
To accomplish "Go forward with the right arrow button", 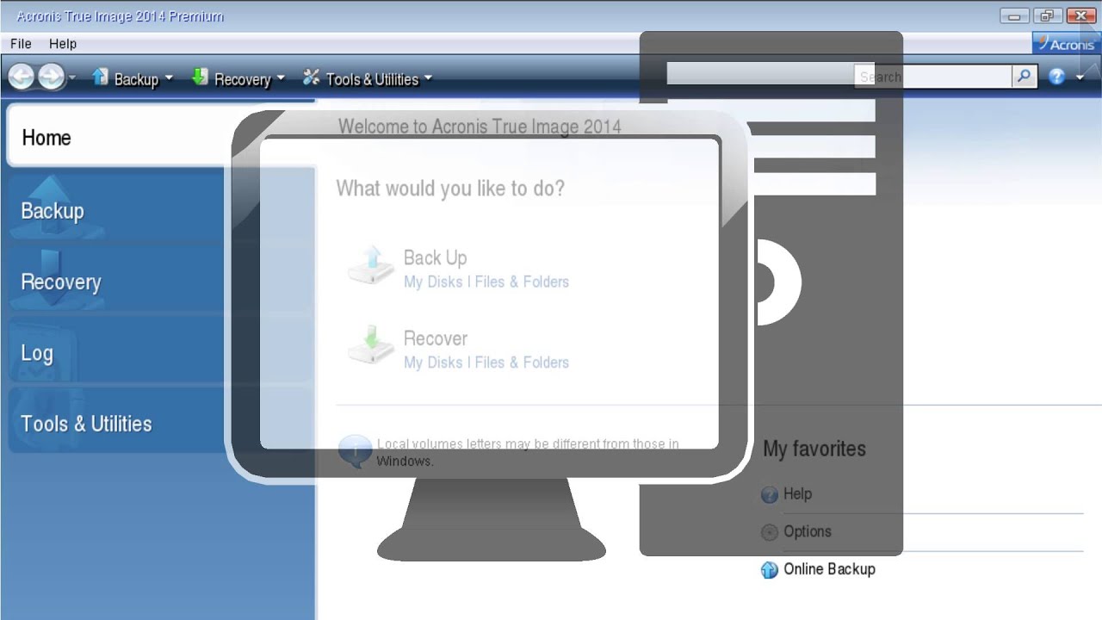I will click(x=52, y=77).
